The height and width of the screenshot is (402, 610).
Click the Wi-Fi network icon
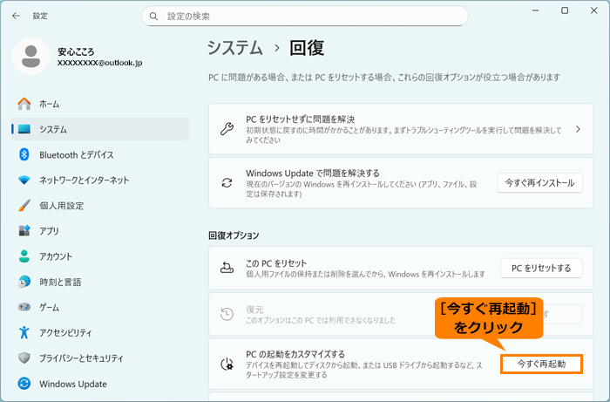pyautogui.click(x=24, y=180)
